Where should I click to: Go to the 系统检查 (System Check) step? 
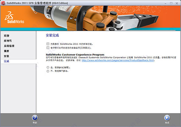9,46
